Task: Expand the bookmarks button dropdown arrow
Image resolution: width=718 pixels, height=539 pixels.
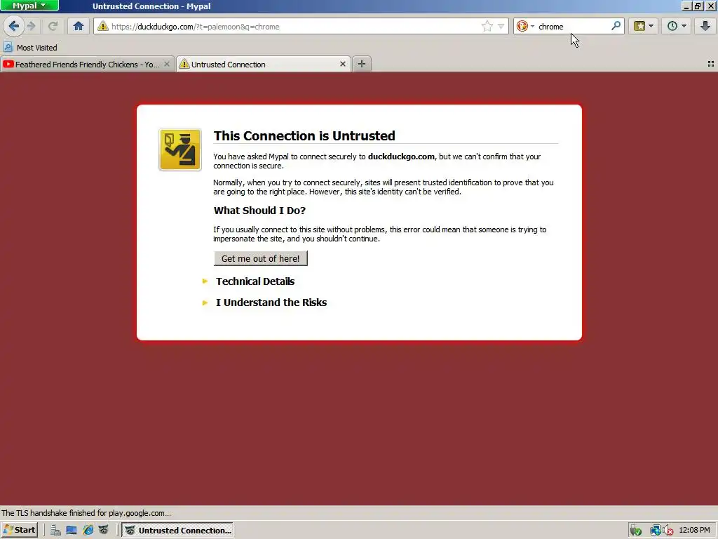Action: (651, 26)
